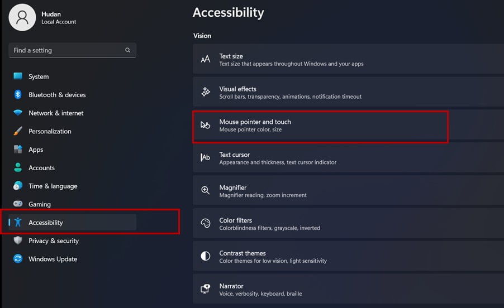The width and height of the screenshot is (504, 308).
Task: Click the Magnifier zoom icon
Action: tap(206, 191)
